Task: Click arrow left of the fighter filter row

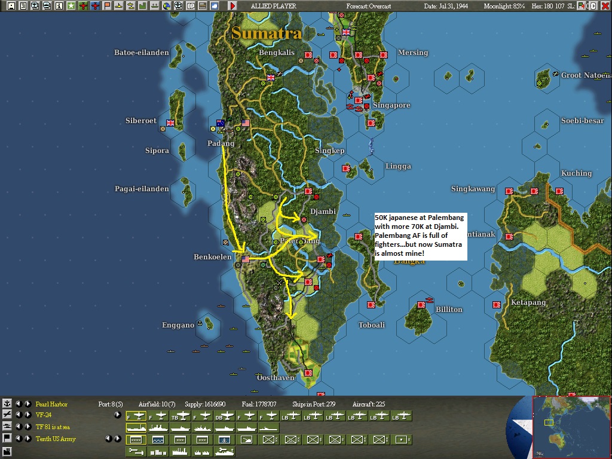Action: (117, 415)
